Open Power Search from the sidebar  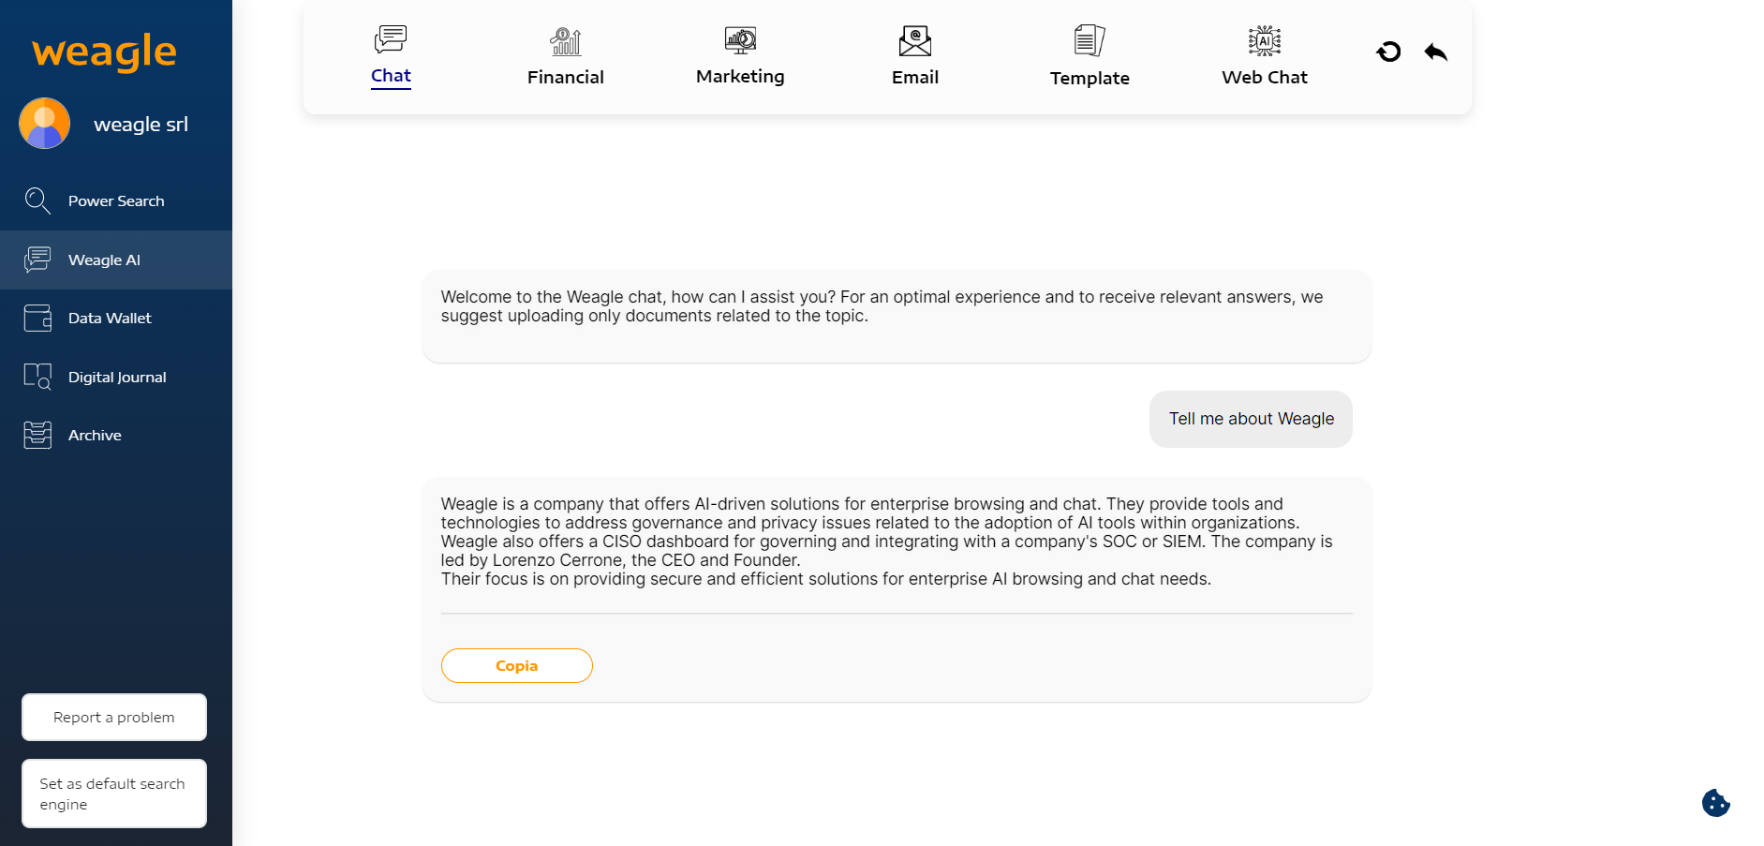pyautogui.click(x=116, y=200)
